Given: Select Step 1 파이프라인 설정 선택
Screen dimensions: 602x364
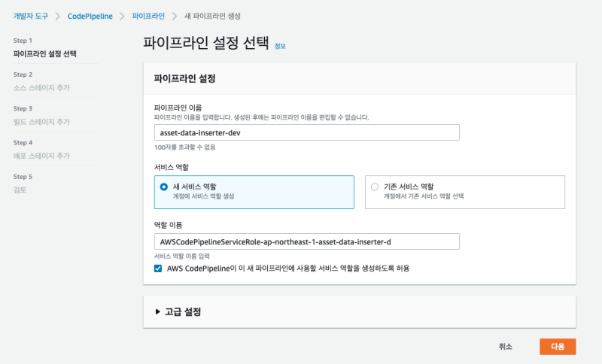Looking at the screenshot, I should [x=44, y=53].
